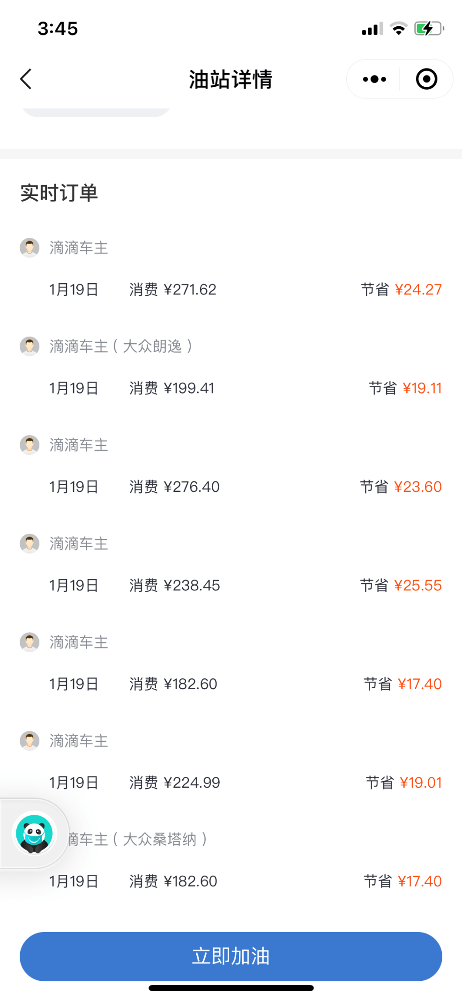Open the panda customer service assistant
Viewport: 462px width, 1001px height.
pyautogui.click(x=34, y=833)
